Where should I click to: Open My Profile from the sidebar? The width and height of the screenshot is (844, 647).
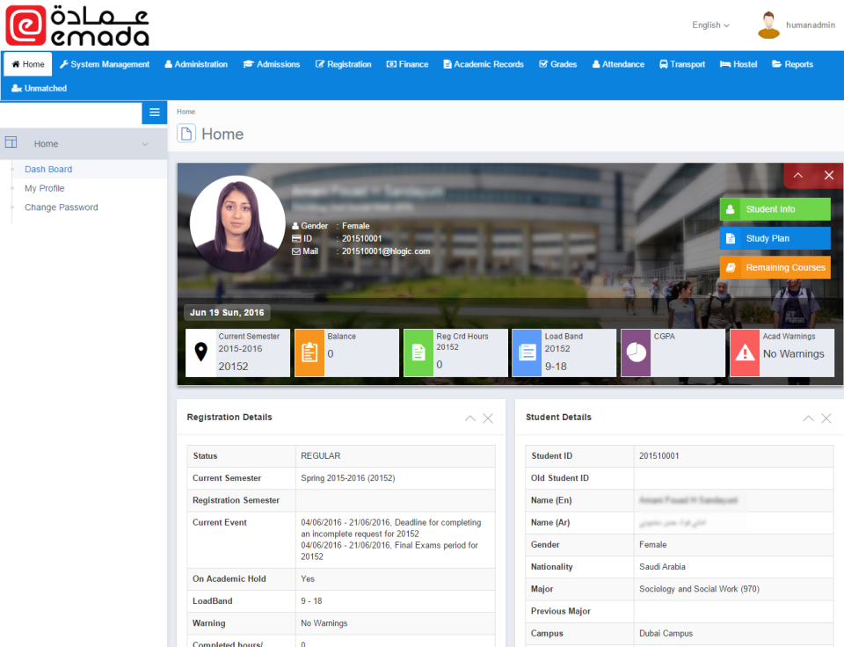[44, 187]
